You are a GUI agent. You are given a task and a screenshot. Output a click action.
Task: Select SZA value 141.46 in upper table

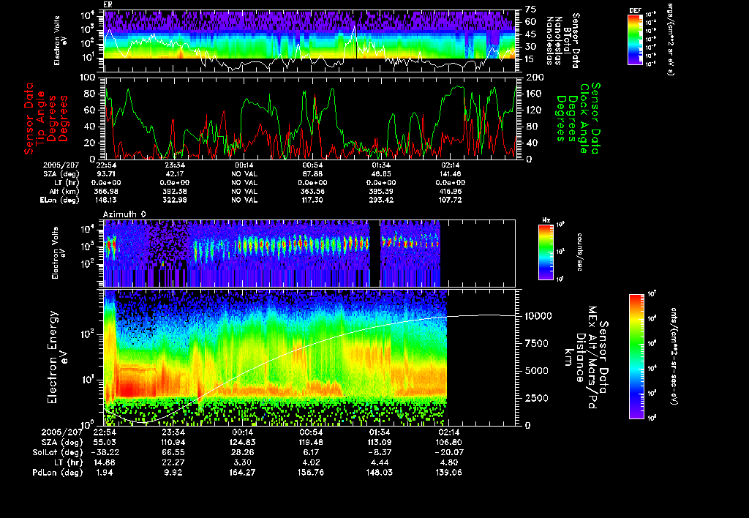451,174
